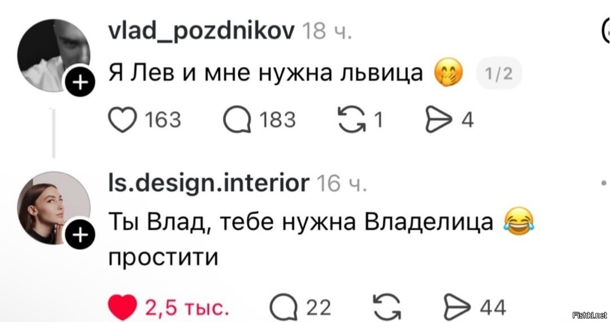Open the reply text "Ты Влад, тебе нужна Владелица"
Viewport: 610px width, 322px height.
coord(300,223)
